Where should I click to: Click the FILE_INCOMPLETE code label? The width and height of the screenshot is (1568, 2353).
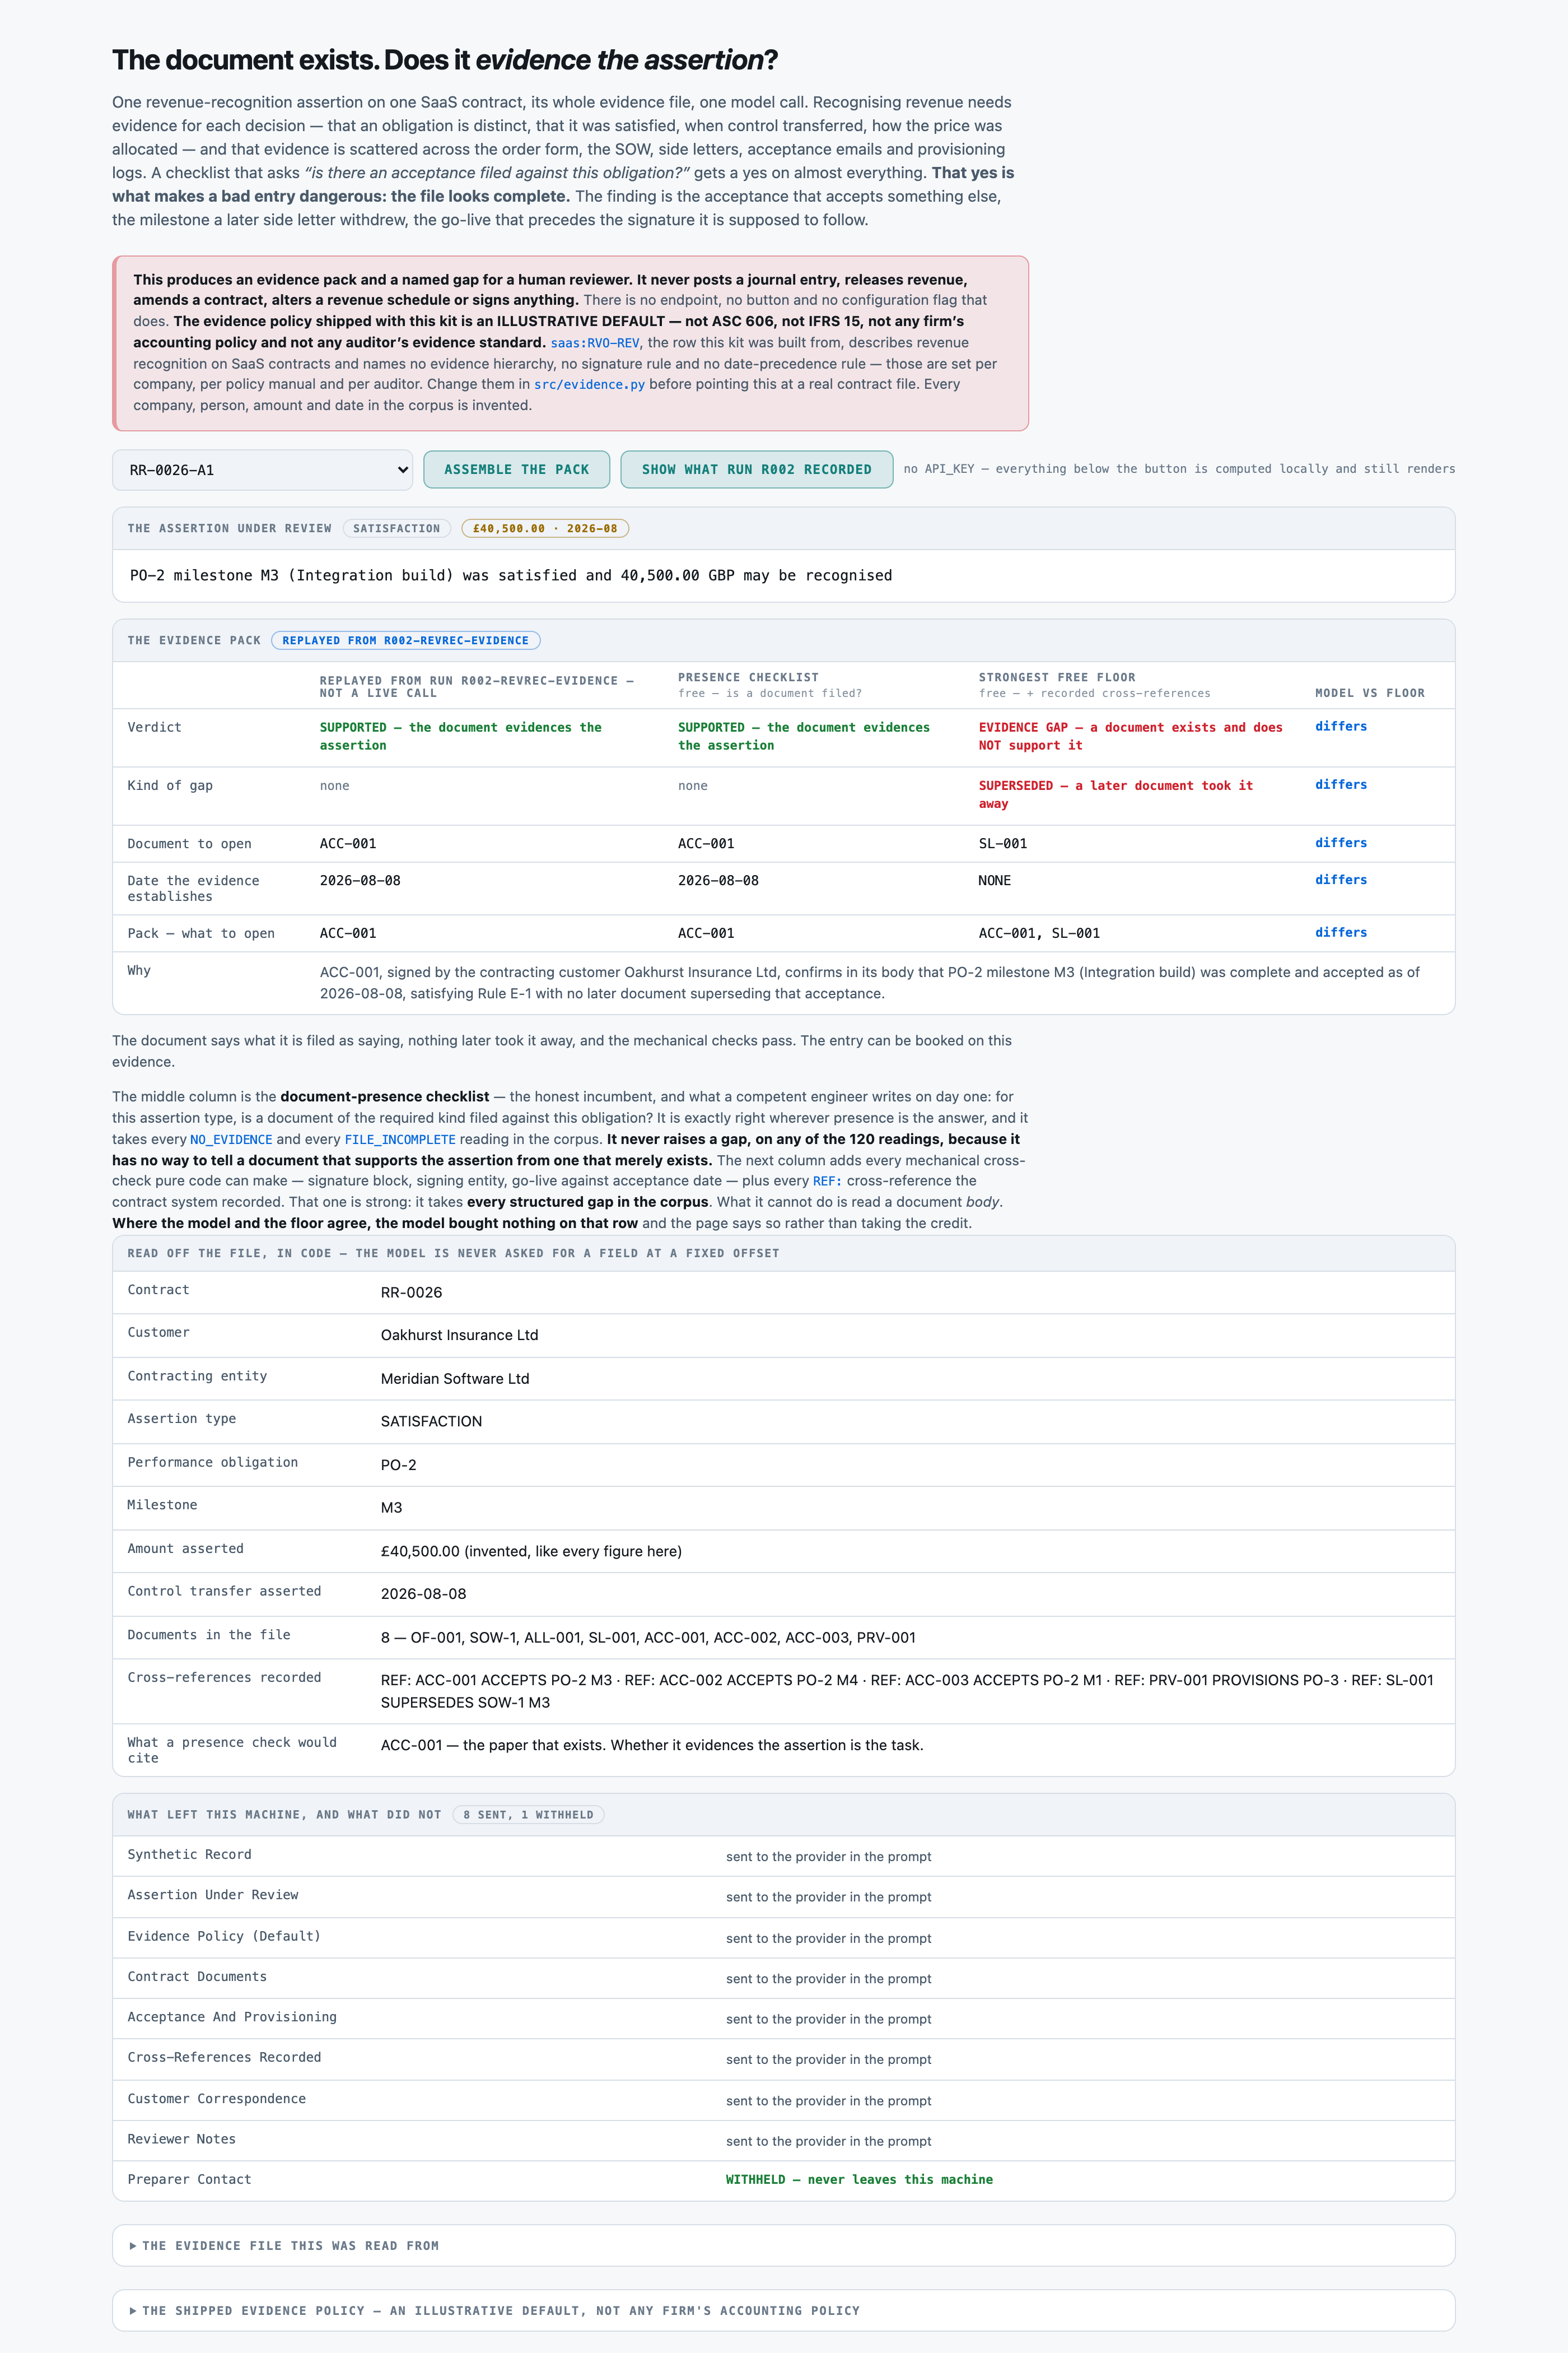click(x=400, y=1140)
